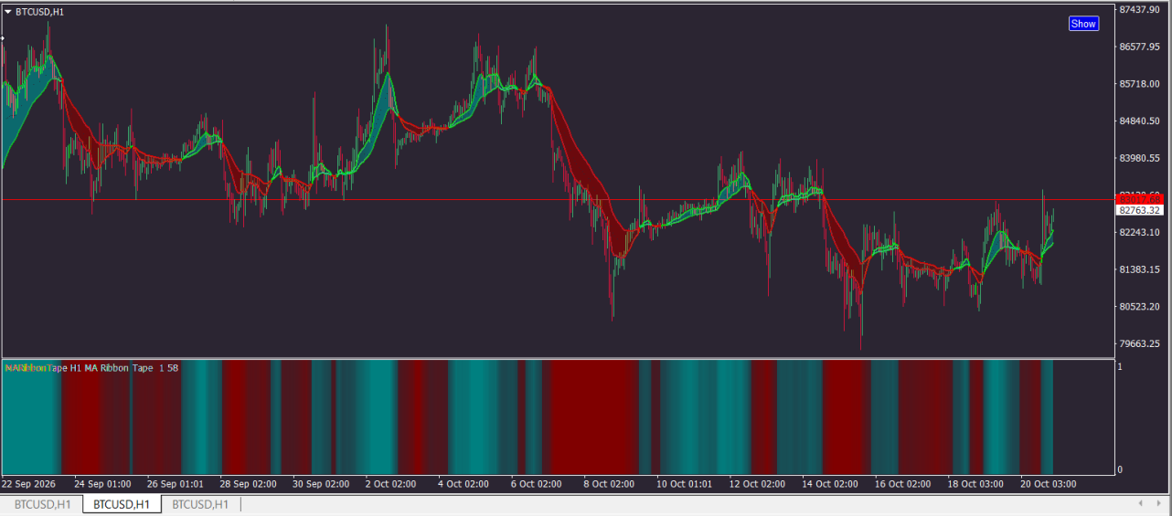Switch to the first BTCUSD,H1 tab
This screenshot has width=1172, height=516.
click(42, 504)
